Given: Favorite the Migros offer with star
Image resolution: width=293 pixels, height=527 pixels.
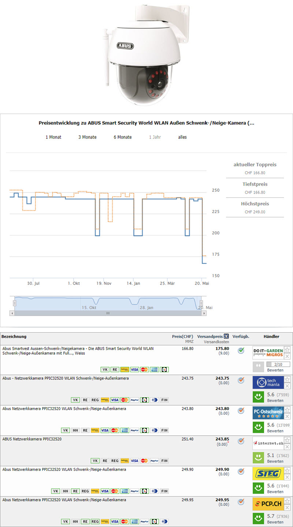Looking at the screenshot, I should click(x=288, y=349).
